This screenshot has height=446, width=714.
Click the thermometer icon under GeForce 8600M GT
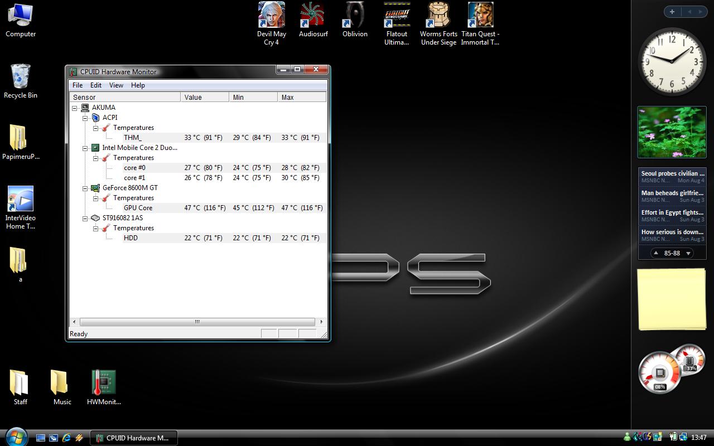106,198
